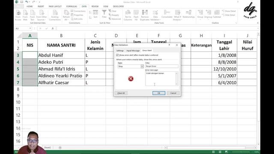The image size is (274, 154).
Task: Click the Consolidate icon
Action: point(167,14)
